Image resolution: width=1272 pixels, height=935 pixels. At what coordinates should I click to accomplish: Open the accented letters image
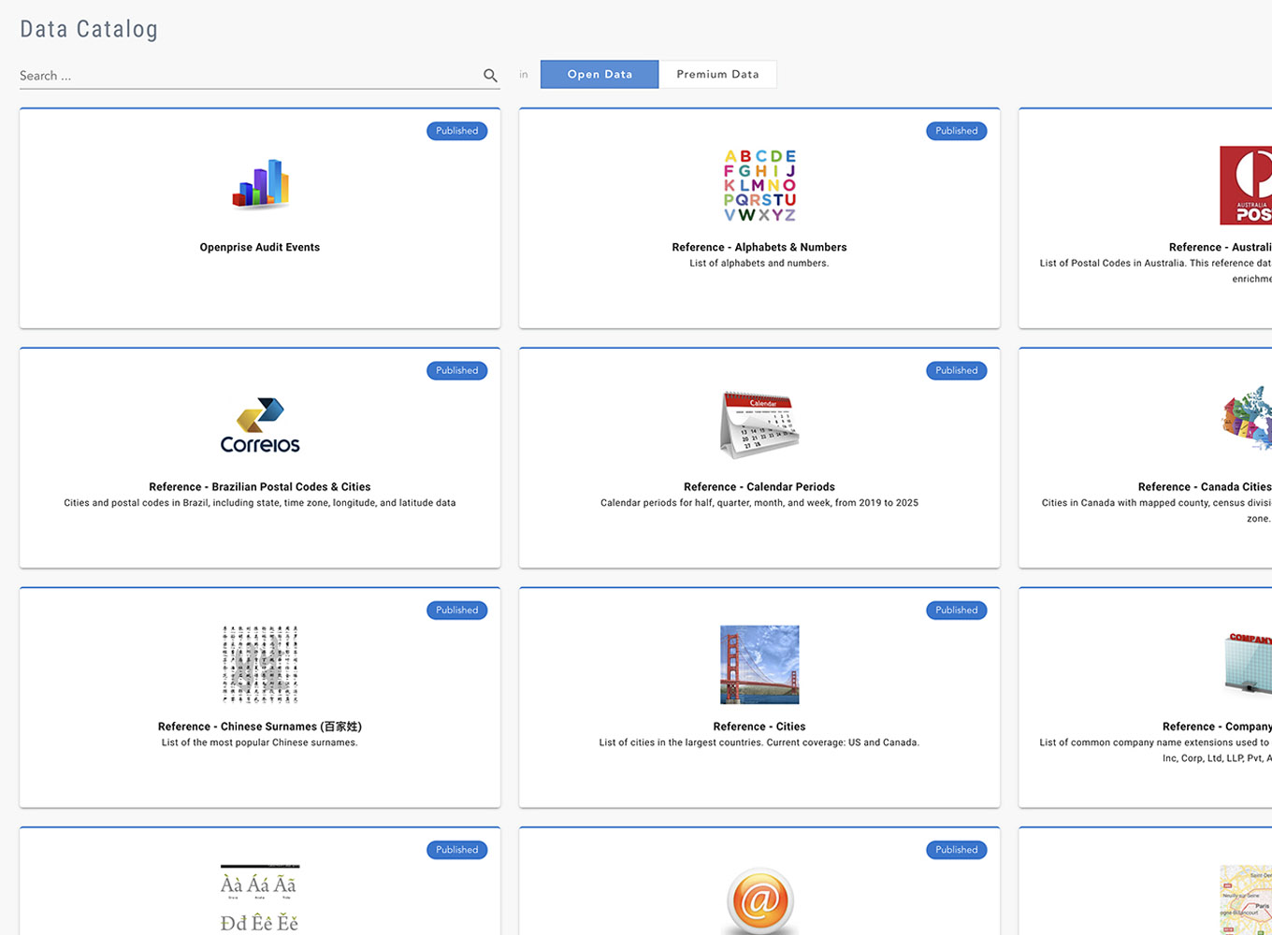pos(260,899)
